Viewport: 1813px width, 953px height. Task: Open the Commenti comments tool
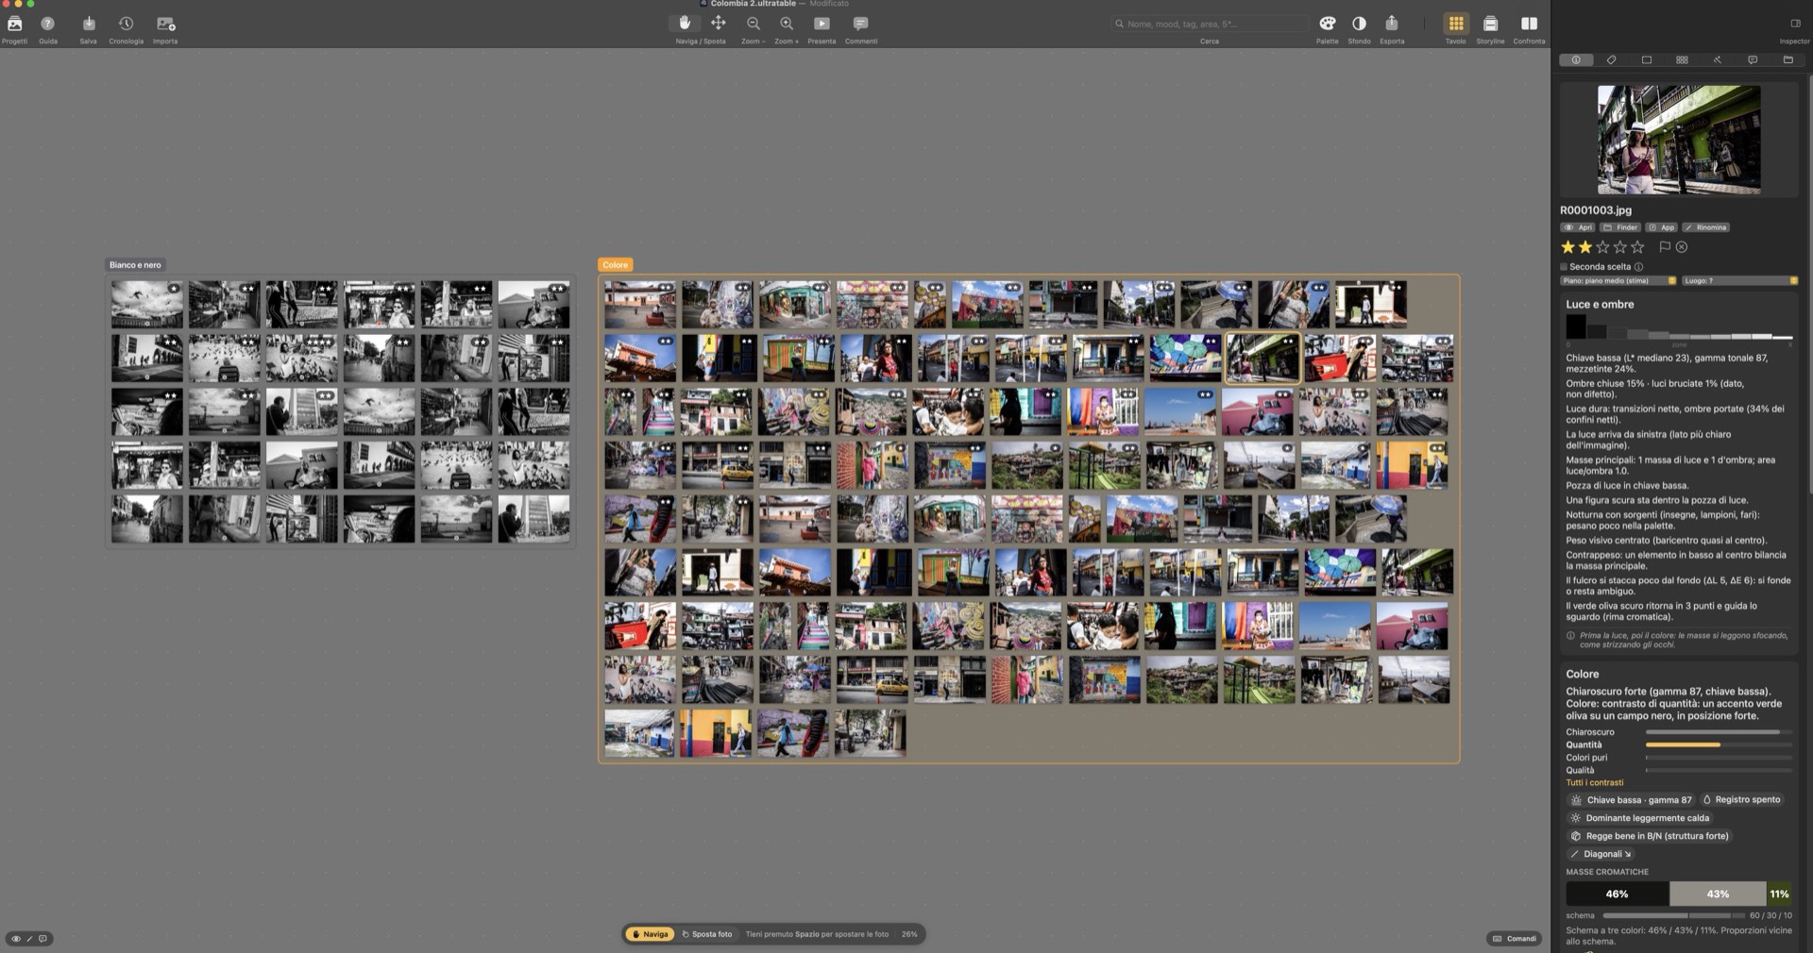pos(860,24)
